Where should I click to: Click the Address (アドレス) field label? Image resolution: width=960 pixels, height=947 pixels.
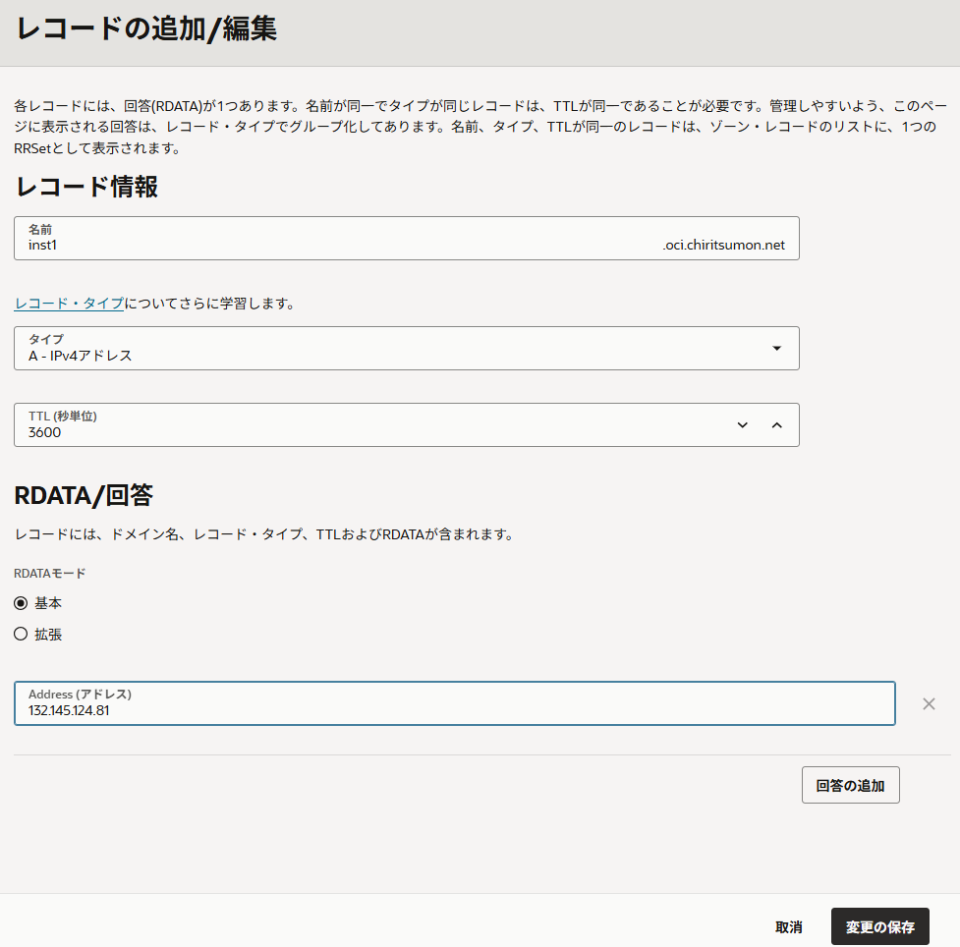click(80, 694)
